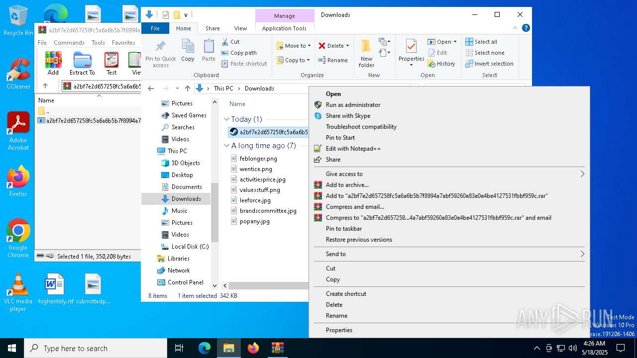Collapse the Today file group
637x358 pixels.
click(226, 119)
